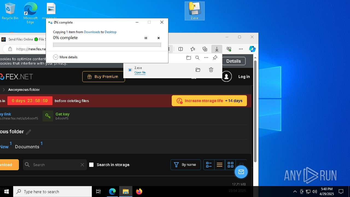Open Task View on taskbar
The image size is (350, 197).
98,192
